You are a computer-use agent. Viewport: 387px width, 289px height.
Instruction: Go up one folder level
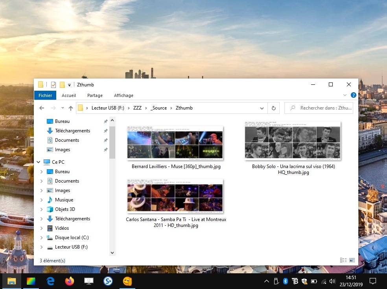click(x=71, y=108)
